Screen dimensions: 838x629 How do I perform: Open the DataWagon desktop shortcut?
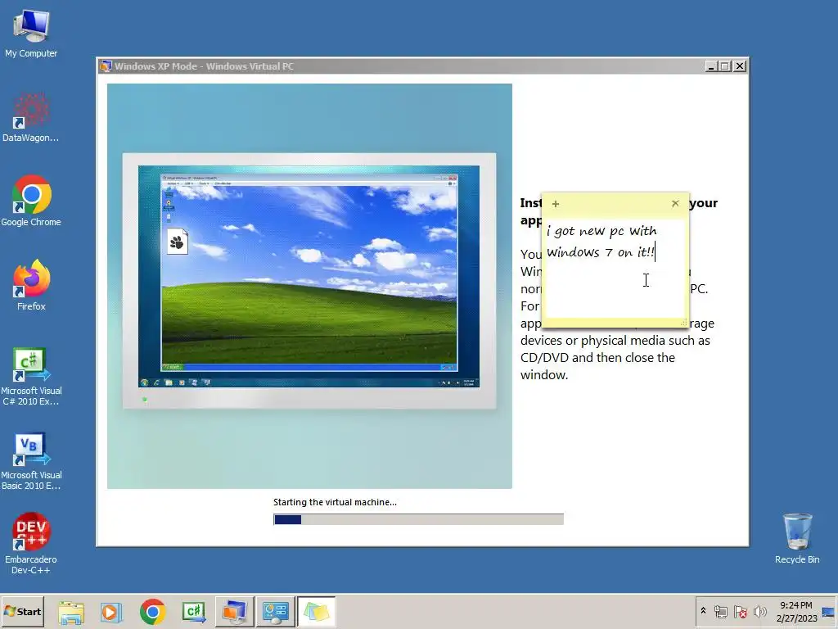point(31,118)
